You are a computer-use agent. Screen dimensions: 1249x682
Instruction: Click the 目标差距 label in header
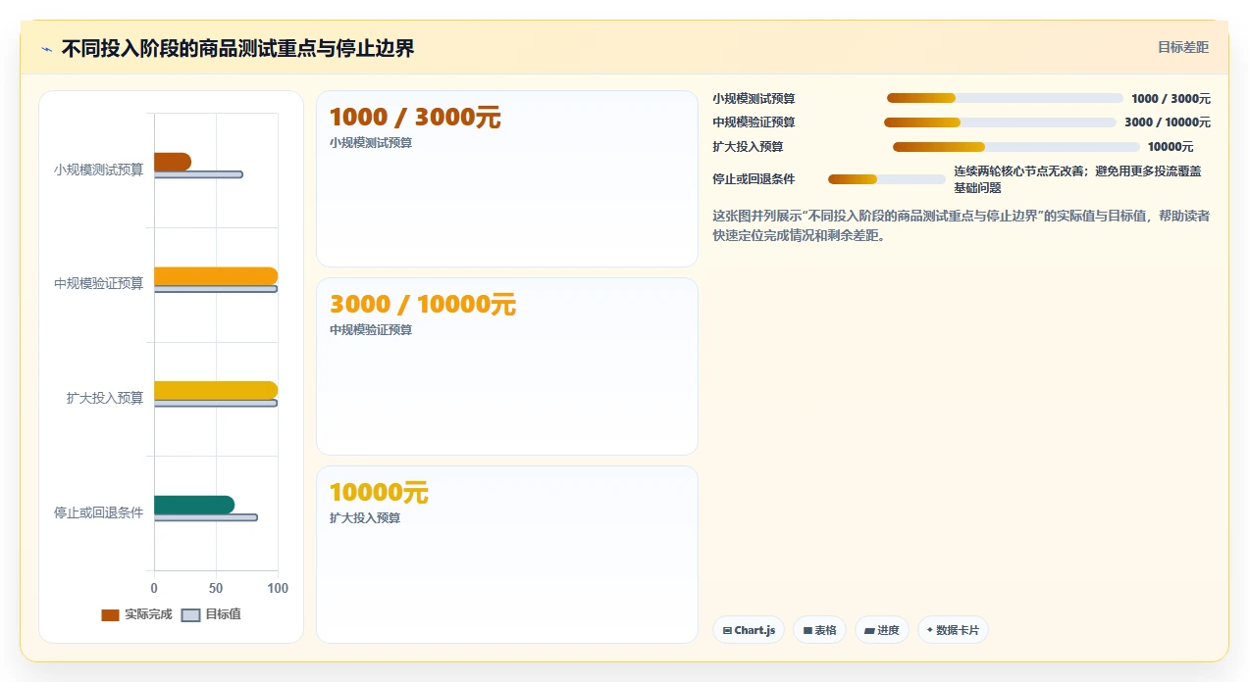click(1183, 47)
